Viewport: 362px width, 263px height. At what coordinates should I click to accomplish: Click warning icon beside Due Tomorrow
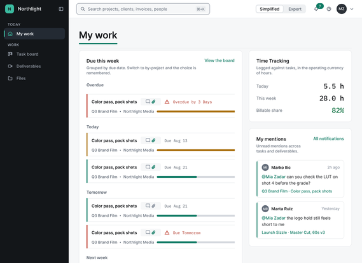[167, 233]
